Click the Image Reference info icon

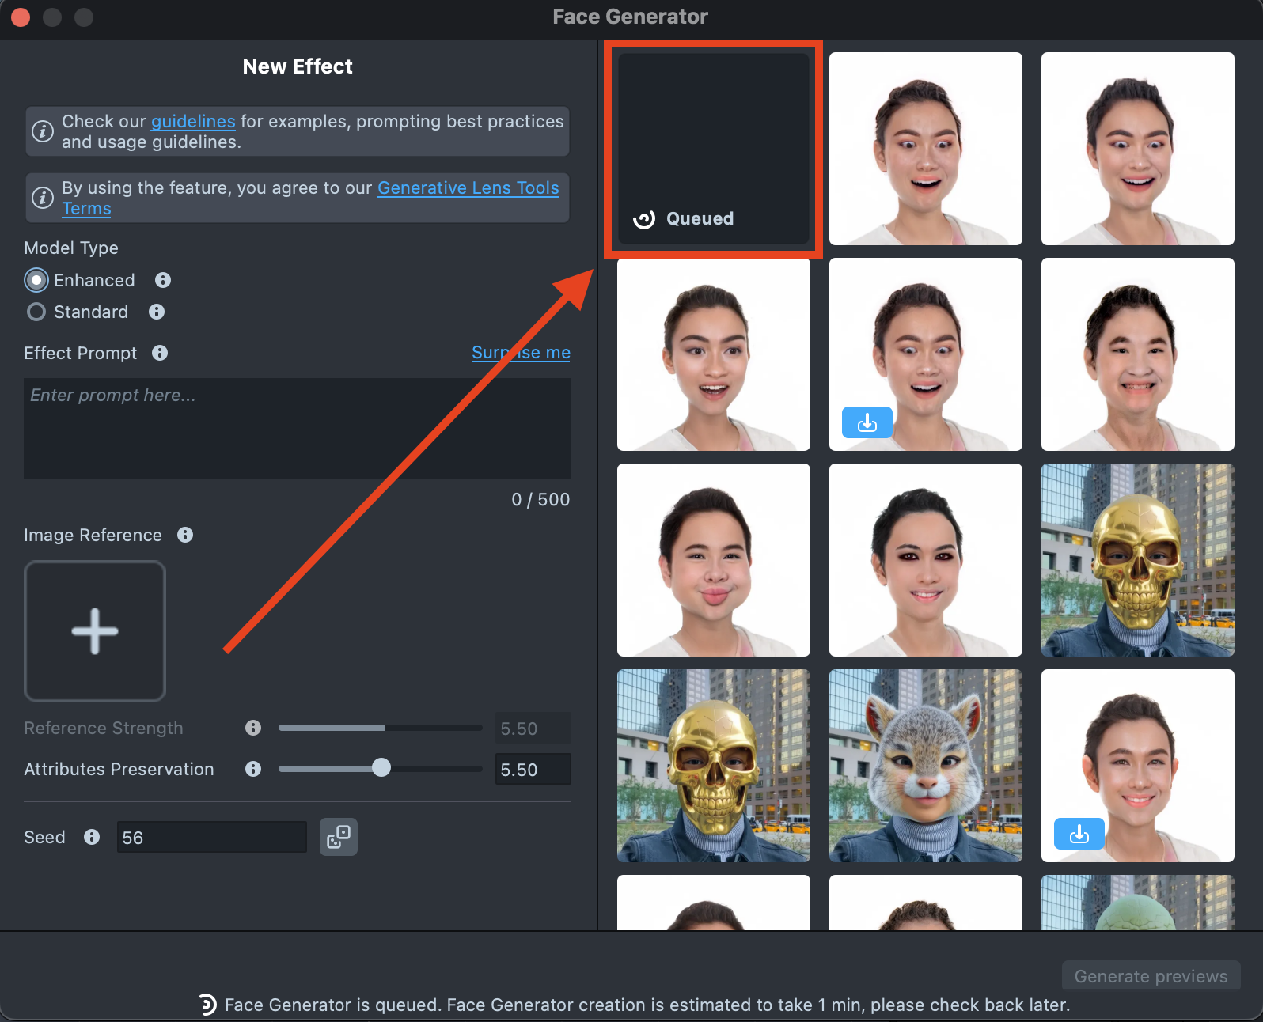pos(185,535)
